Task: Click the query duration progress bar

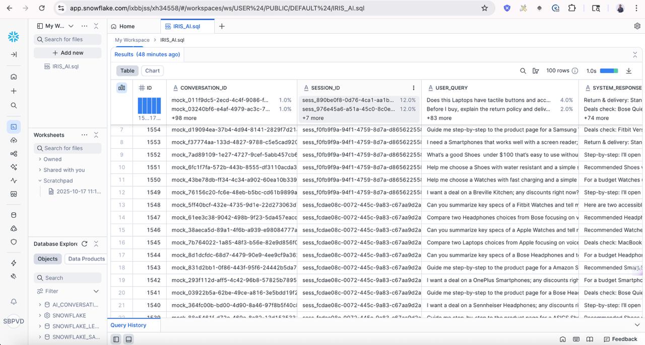Action: 609,71
